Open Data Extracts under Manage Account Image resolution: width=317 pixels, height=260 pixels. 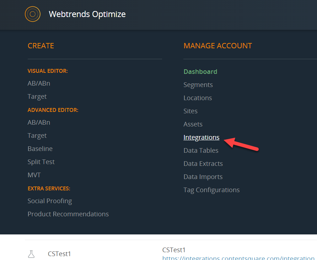pos(203,163)
